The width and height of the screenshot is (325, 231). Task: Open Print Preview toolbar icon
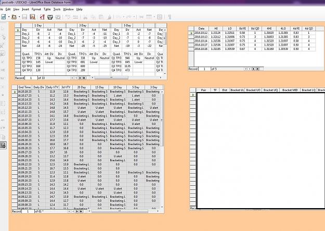coord(58,17)
